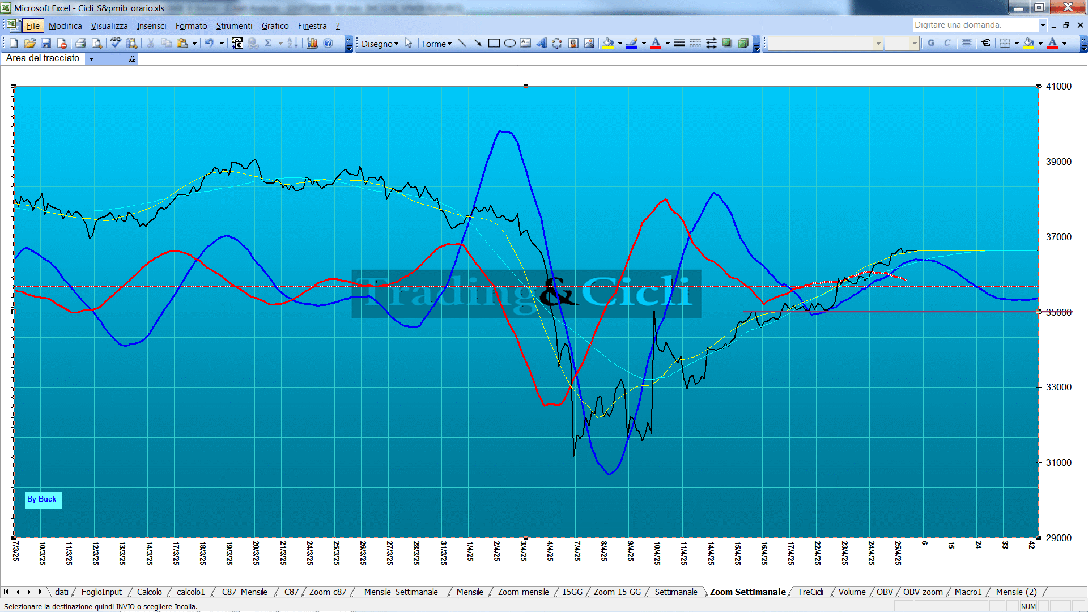Screen dimensions: 1088x612
Task: Select the Select Objects arrow pointer
Action: (x=409, y=43)
